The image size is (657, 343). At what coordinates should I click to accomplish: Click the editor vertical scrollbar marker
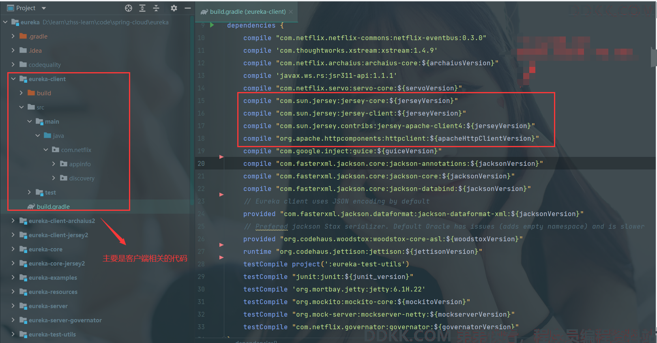(654, 57)
